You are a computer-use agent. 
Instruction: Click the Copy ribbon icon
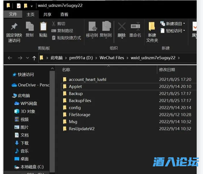tap(30, 26)
